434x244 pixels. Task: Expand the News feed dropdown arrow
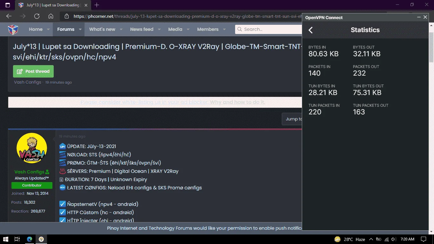[x=159, y=29]
